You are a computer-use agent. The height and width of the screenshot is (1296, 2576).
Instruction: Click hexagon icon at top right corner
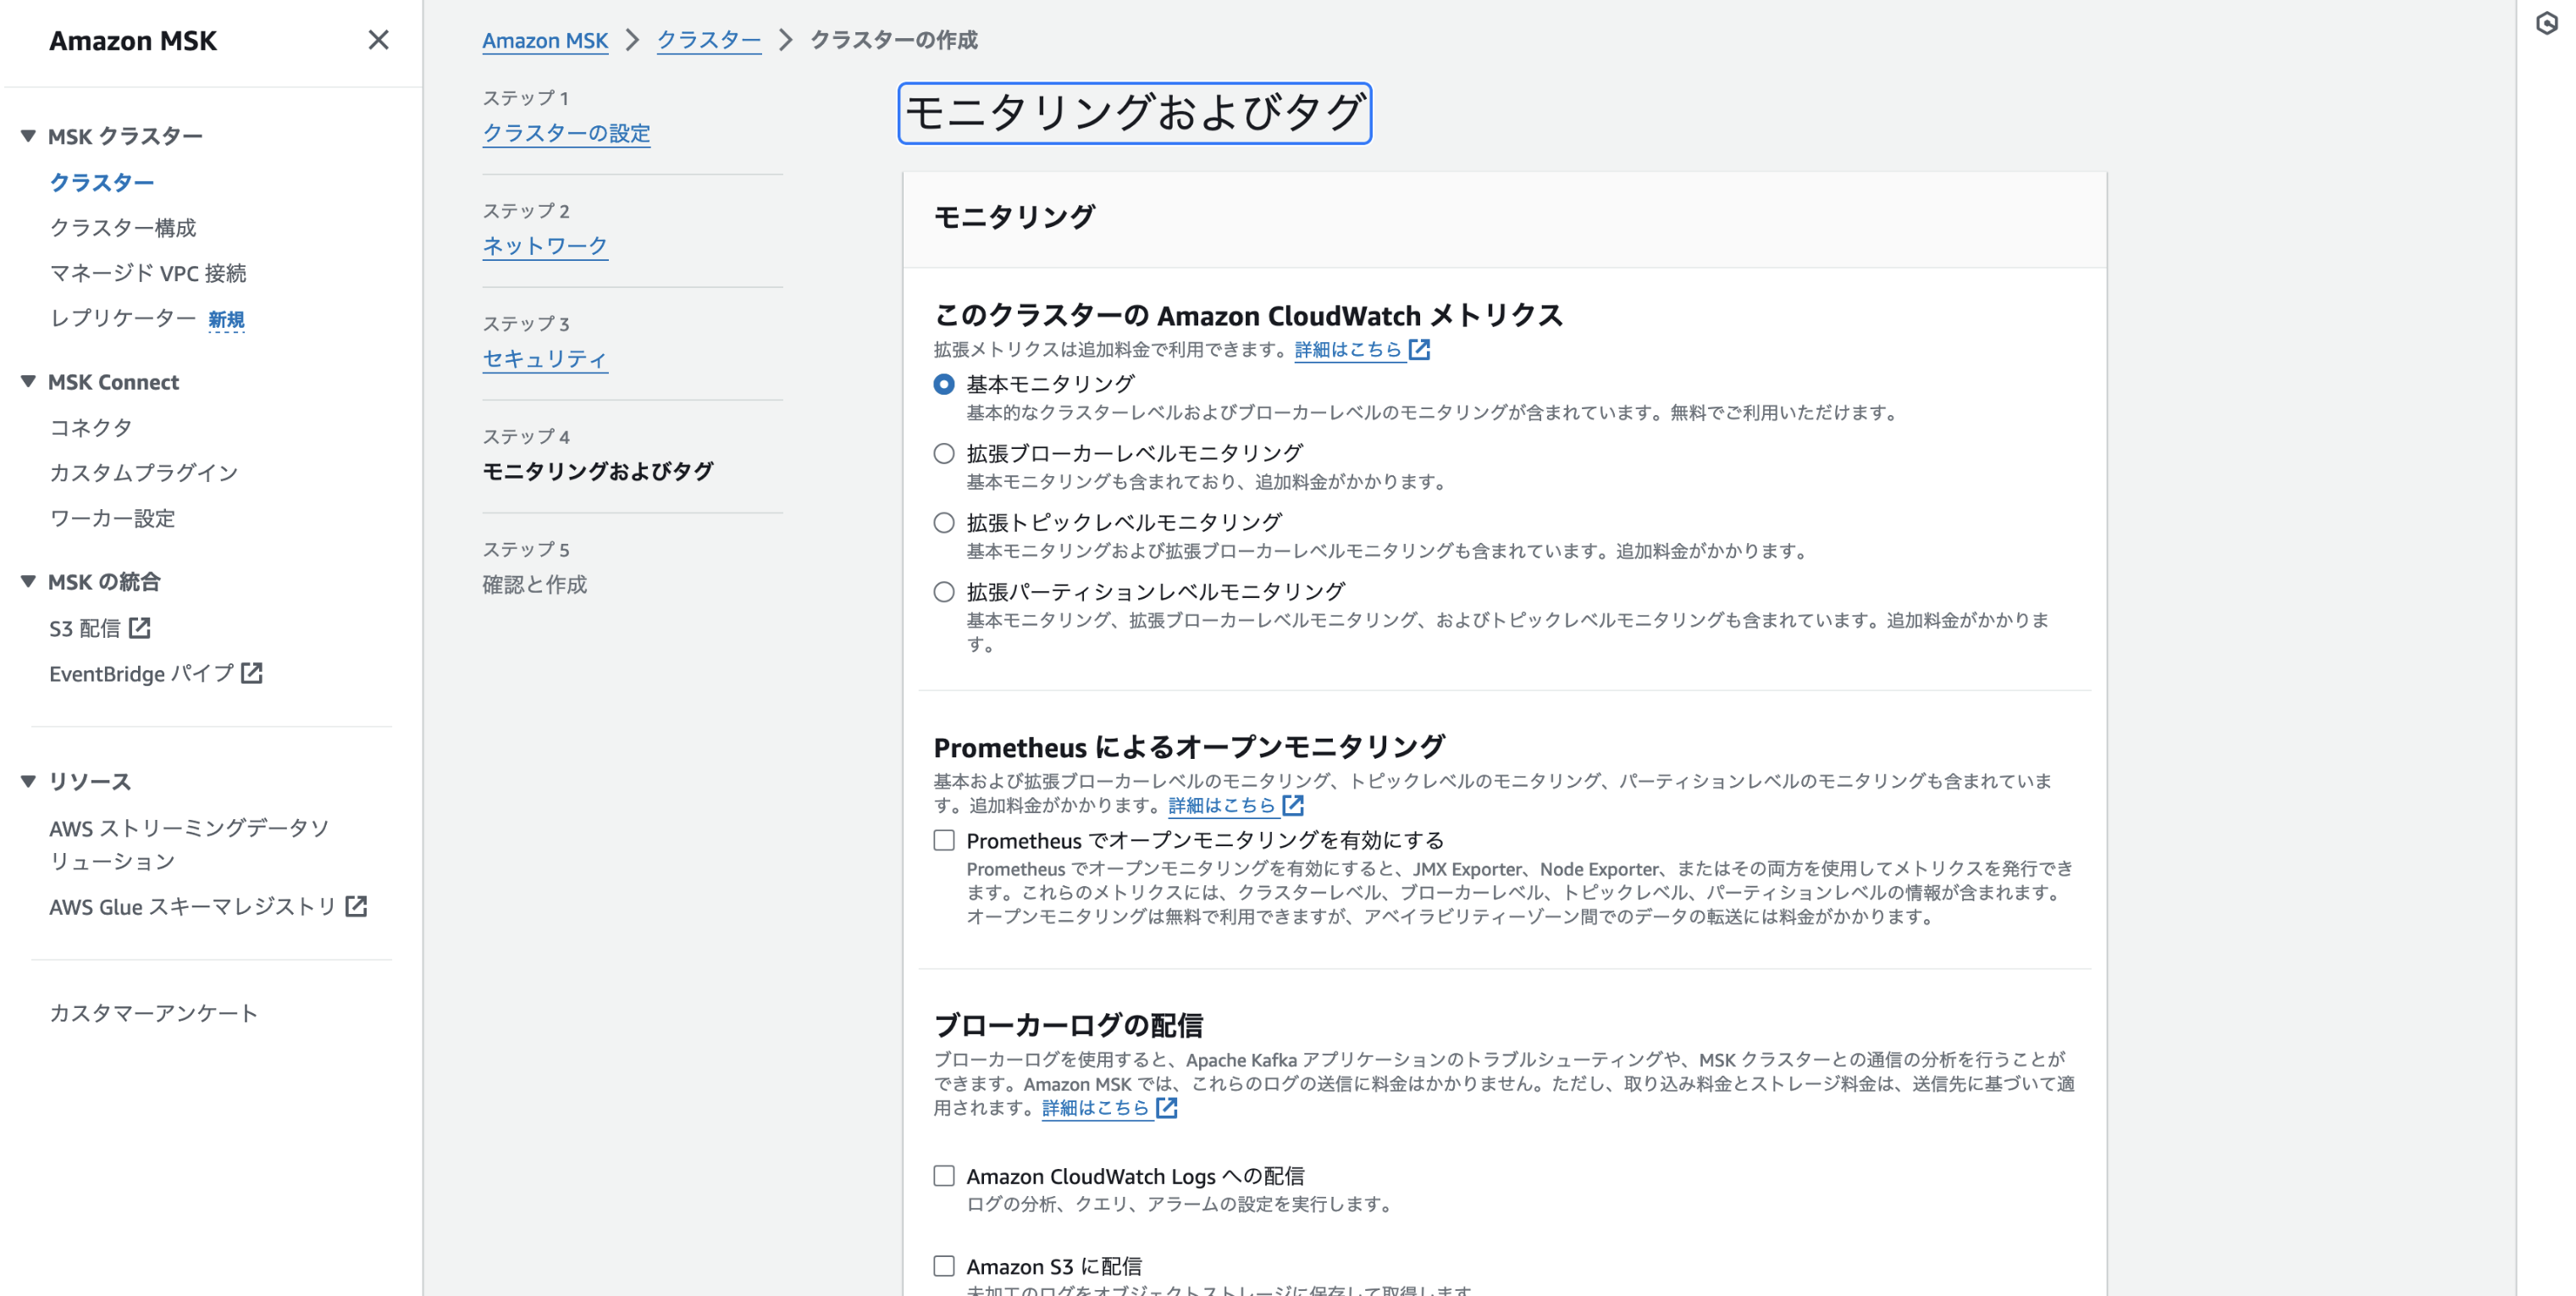(x=2546, y=24)
